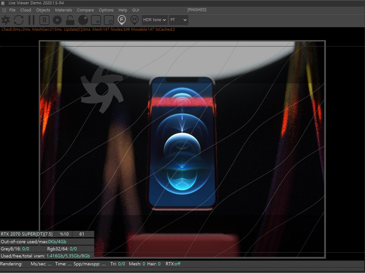The image size is (365, 273).
Task: Click the Time: status entry
Action: (63, 264)
